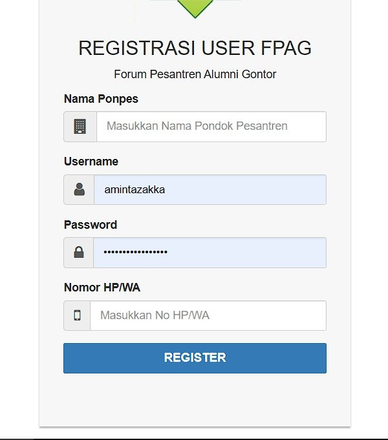388x440 pixels.
Task: Click the green down arrow at top
Action: [x=195, y=8]
